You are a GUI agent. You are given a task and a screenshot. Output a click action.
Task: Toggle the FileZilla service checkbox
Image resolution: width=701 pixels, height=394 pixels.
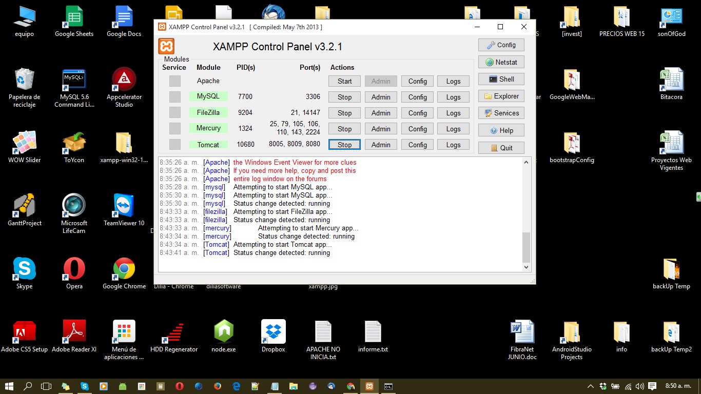[175, 112]
